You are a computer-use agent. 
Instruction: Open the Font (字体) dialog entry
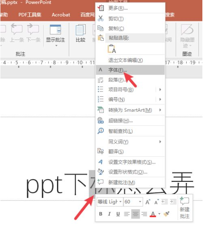pos(130,70)
